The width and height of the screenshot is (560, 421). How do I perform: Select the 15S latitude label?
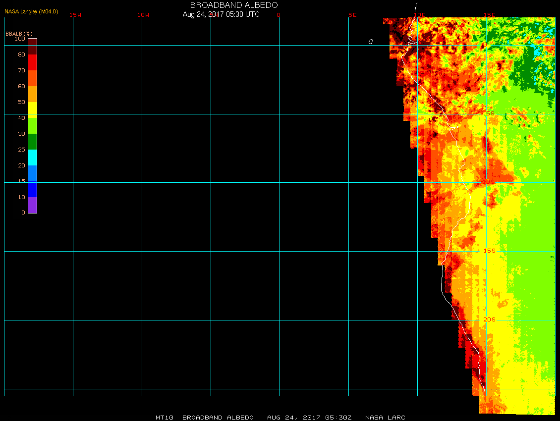(489, 251)
